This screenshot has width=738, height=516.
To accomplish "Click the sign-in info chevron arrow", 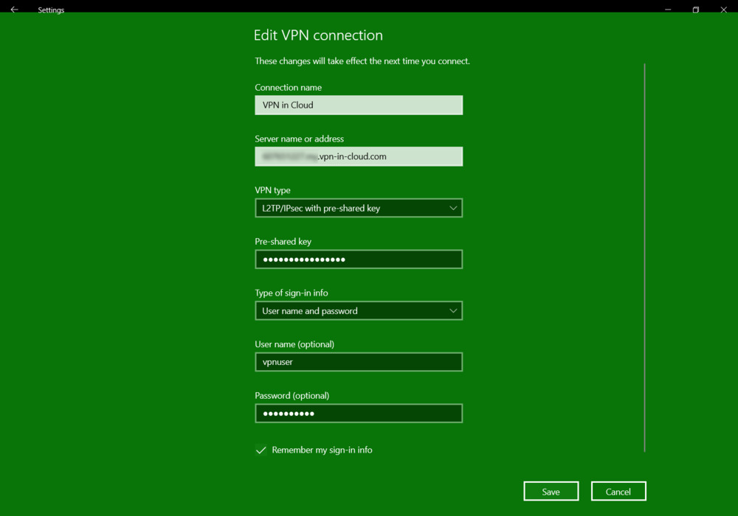I will (453, 311).
